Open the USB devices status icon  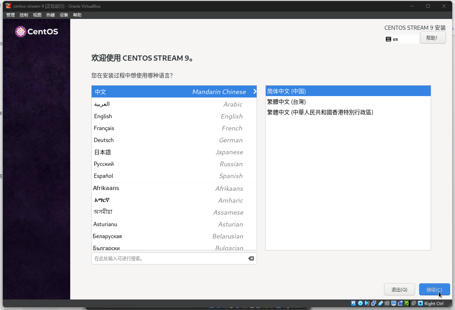[x=381, y=303]
